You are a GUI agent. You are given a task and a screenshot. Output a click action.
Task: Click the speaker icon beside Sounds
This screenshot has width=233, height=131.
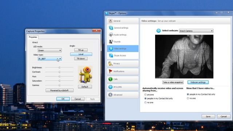pos(111,41)
